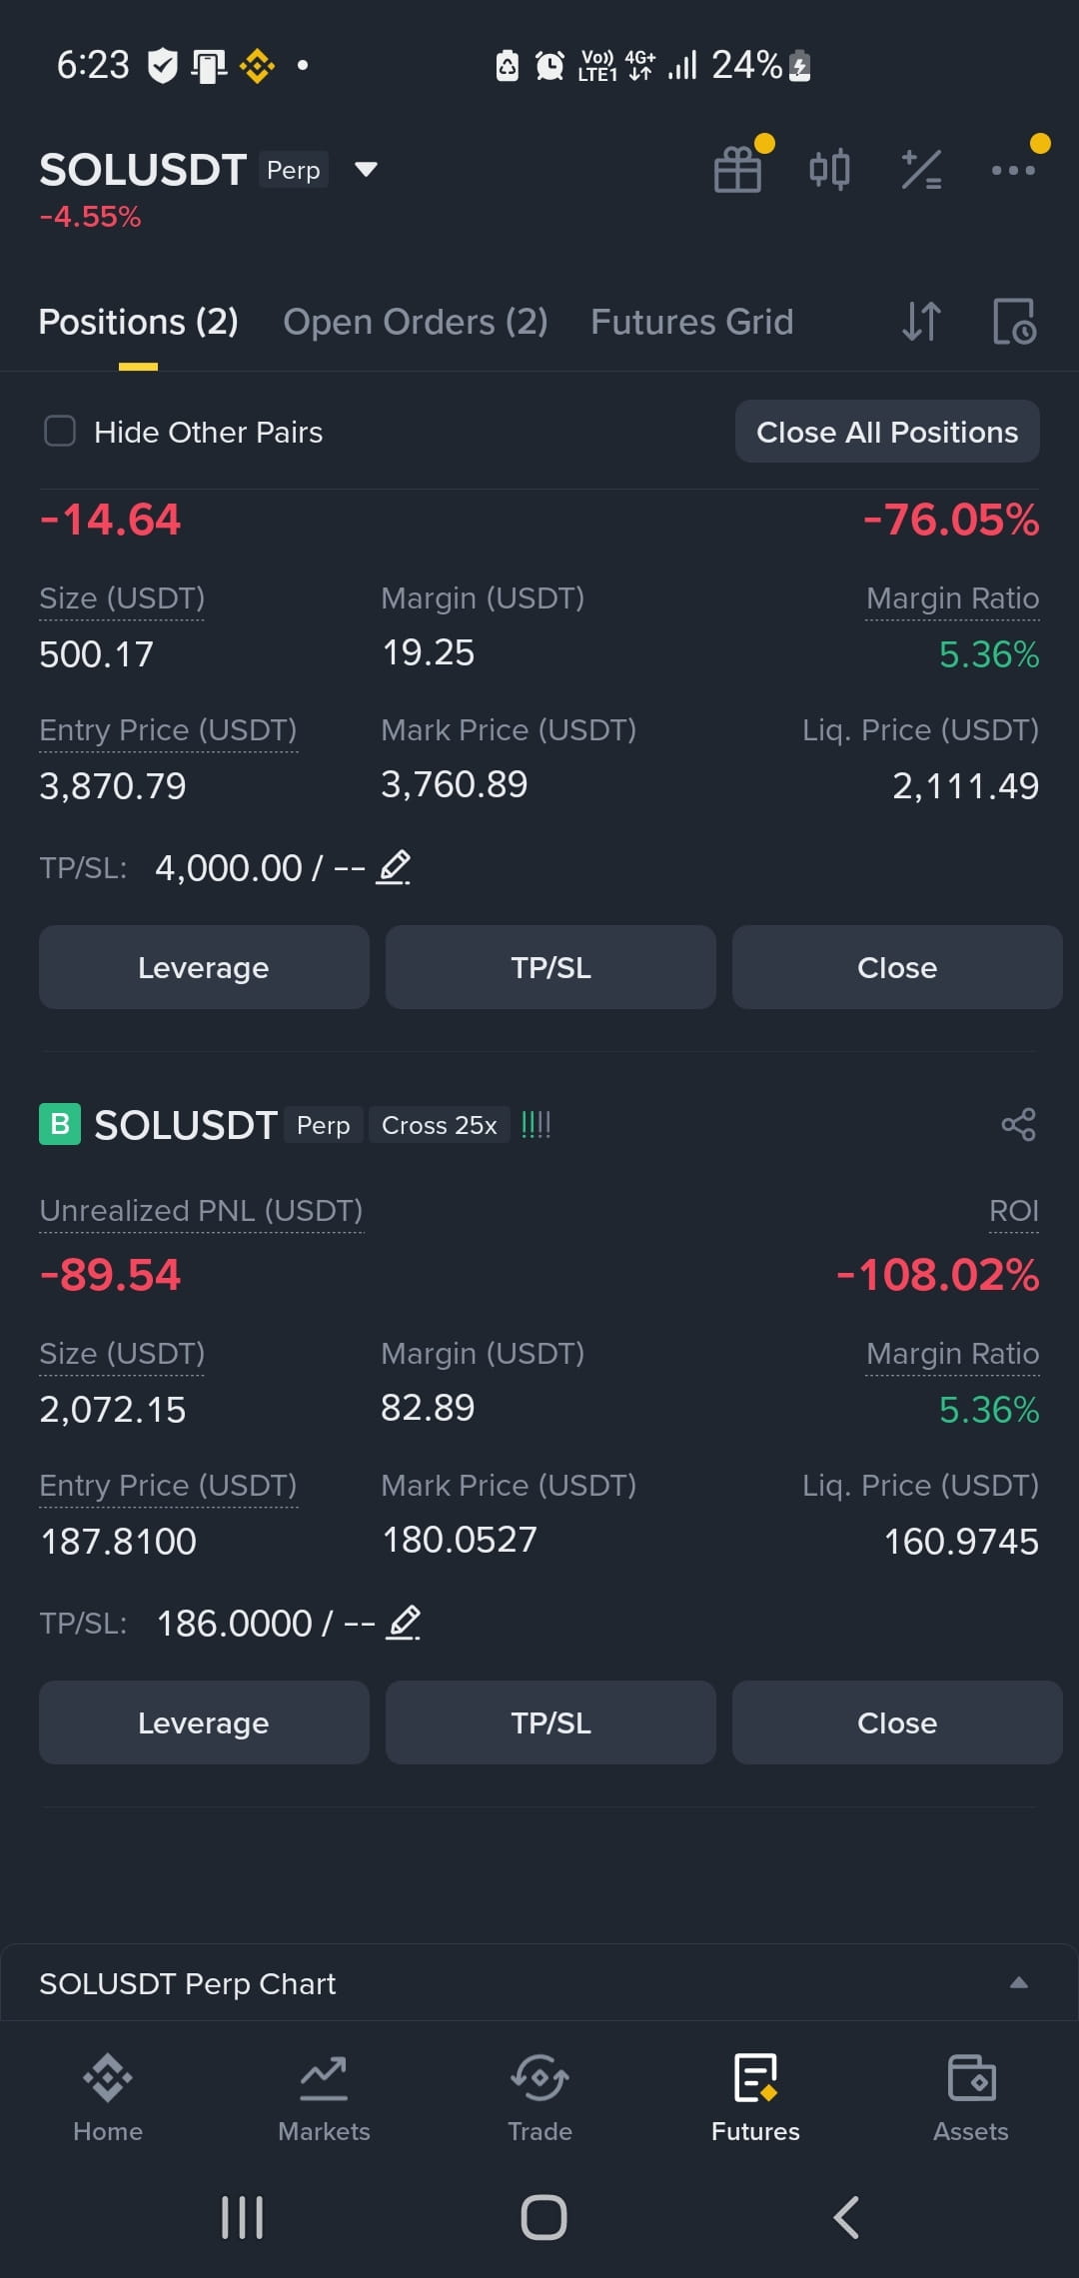This screenshot has width=1079, height=2278.
Task: Open the candlestick chart icon
Action: coord(829,169)
